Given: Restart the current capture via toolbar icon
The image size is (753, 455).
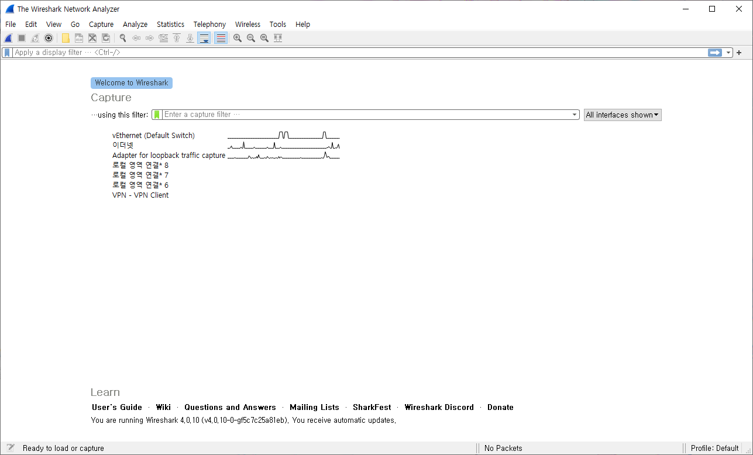Looking at the screenshot, I should pyautogui.click(x=35, y=38).
